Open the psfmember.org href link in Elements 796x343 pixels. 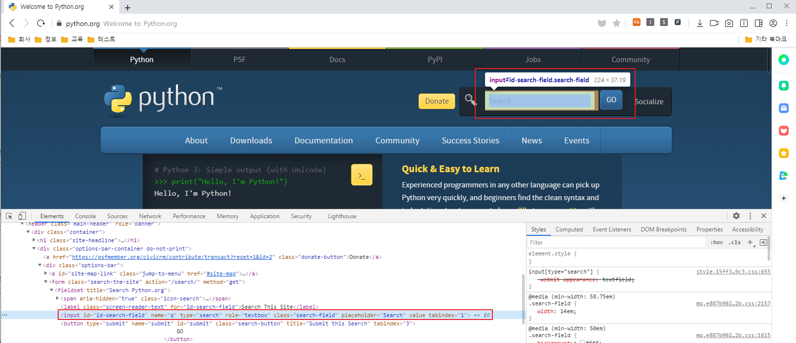click(172, 257)
